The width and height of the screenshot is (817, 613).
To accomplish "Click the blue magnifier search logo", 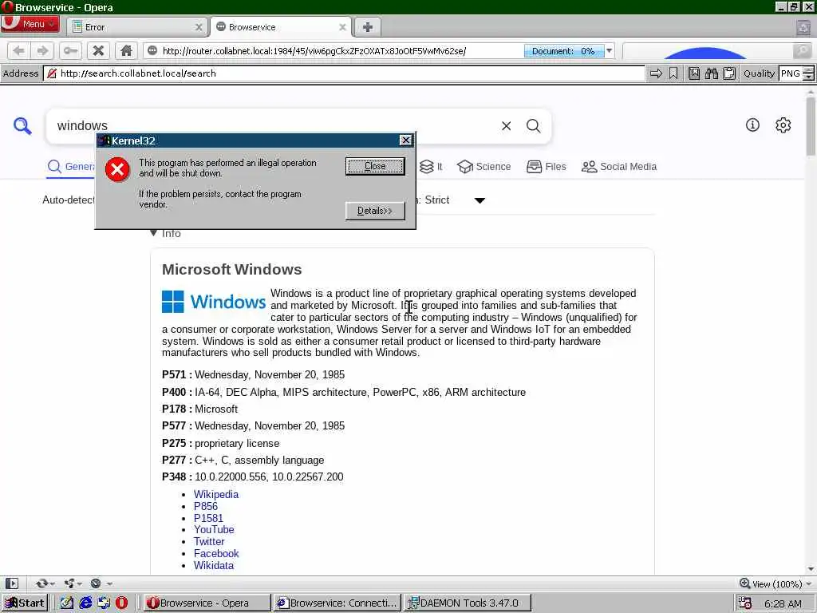I will (x=22, y=125).
